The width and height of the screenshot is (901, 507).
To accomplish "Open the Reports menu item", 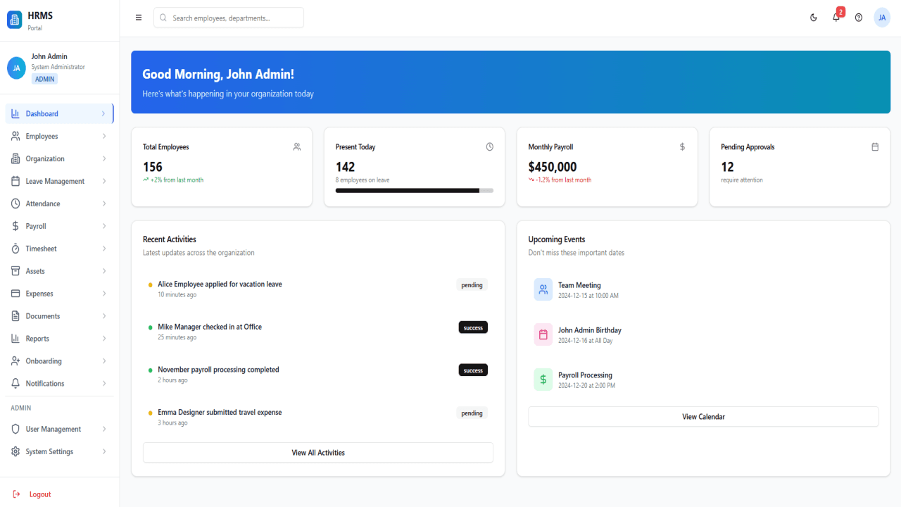I will (59, 339).
